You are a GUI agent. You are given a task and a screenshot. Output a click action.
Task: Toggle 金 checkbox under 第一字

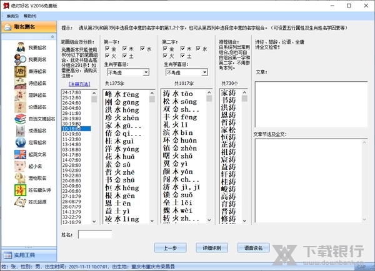tap(107, 49)
